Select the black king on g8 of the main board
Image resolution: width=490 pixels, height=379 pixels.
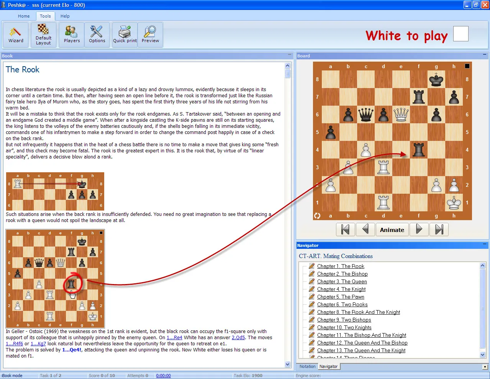[x=436, y=79]
